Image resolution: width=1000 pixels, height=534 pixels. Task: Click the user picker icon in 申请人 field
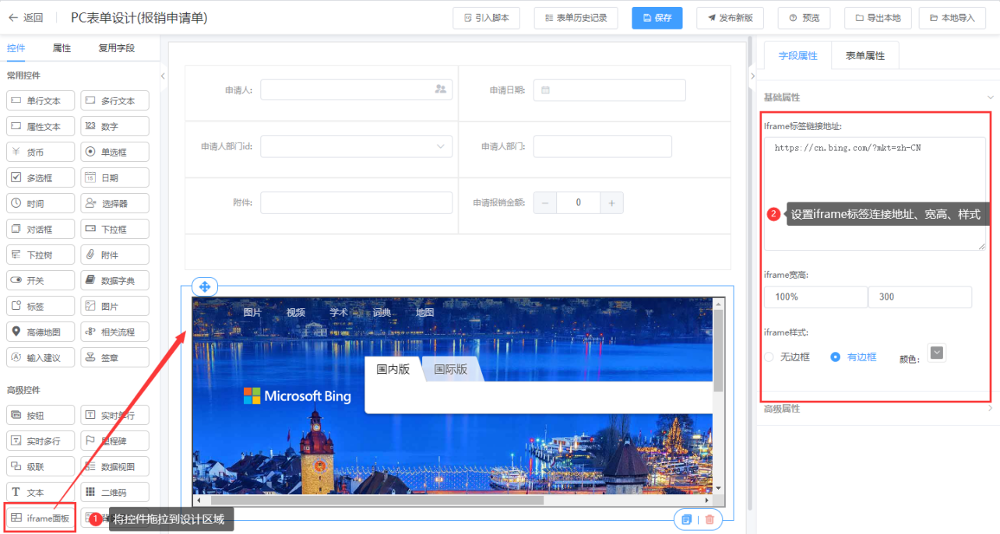[x=440, y=90]
